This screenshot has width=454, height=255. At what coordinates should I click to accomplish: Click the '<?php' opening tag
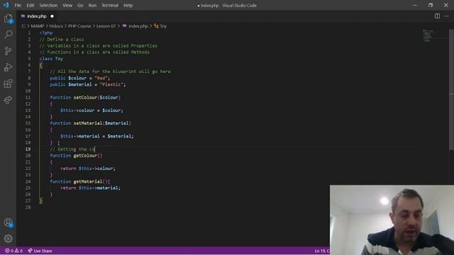click(46, 33)
